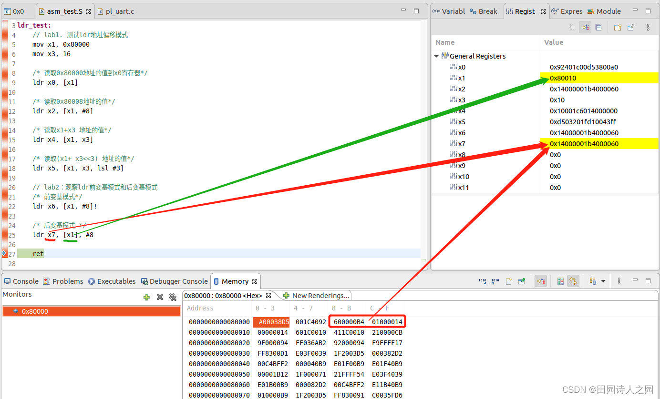Viewport: 660px width, 399px height.
Task: Click code line 'mov x1, 0x80000'
Action: tap(61, 44)
